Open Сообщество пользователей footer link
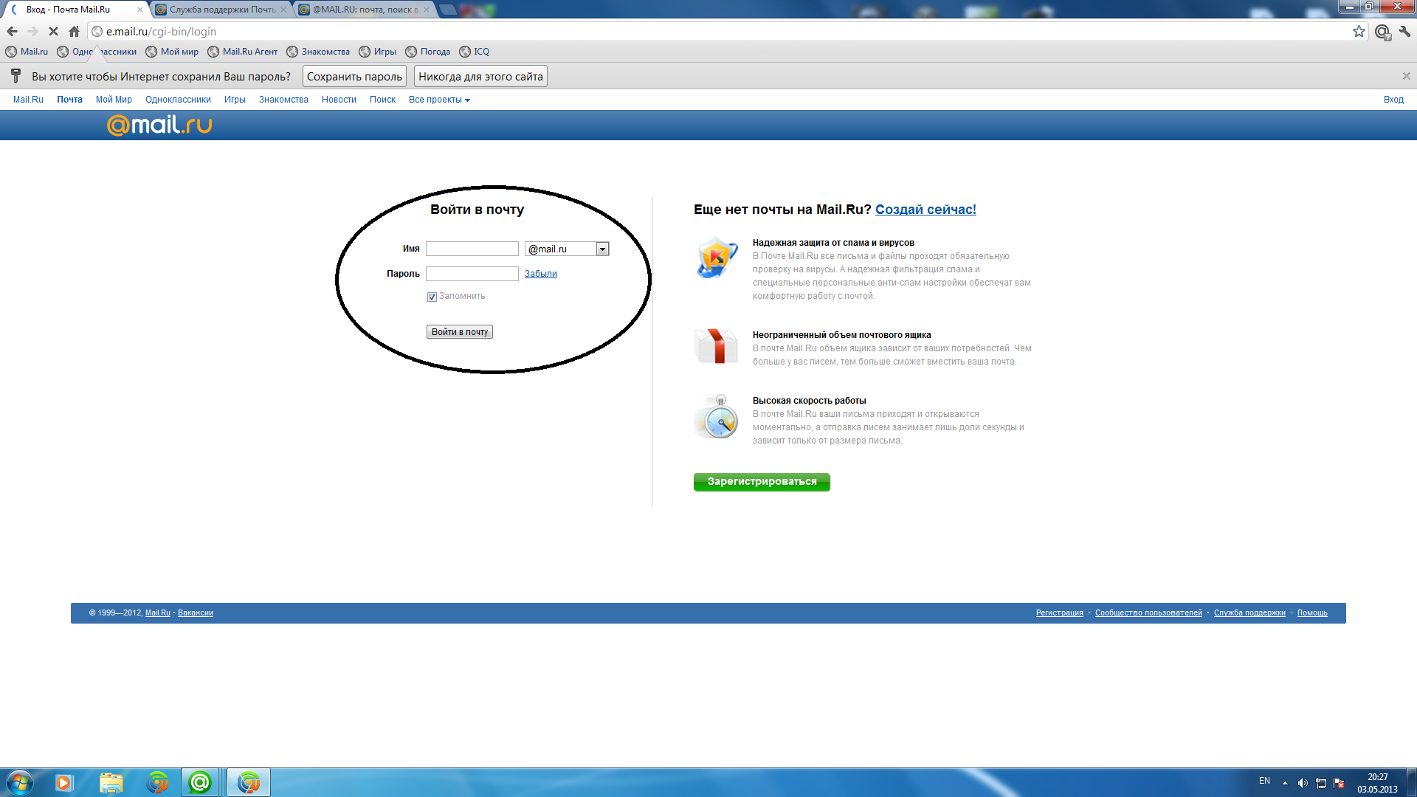The width and height of the screenshot is (1417, 797). pyautogui.click(x=1148, y=613)
